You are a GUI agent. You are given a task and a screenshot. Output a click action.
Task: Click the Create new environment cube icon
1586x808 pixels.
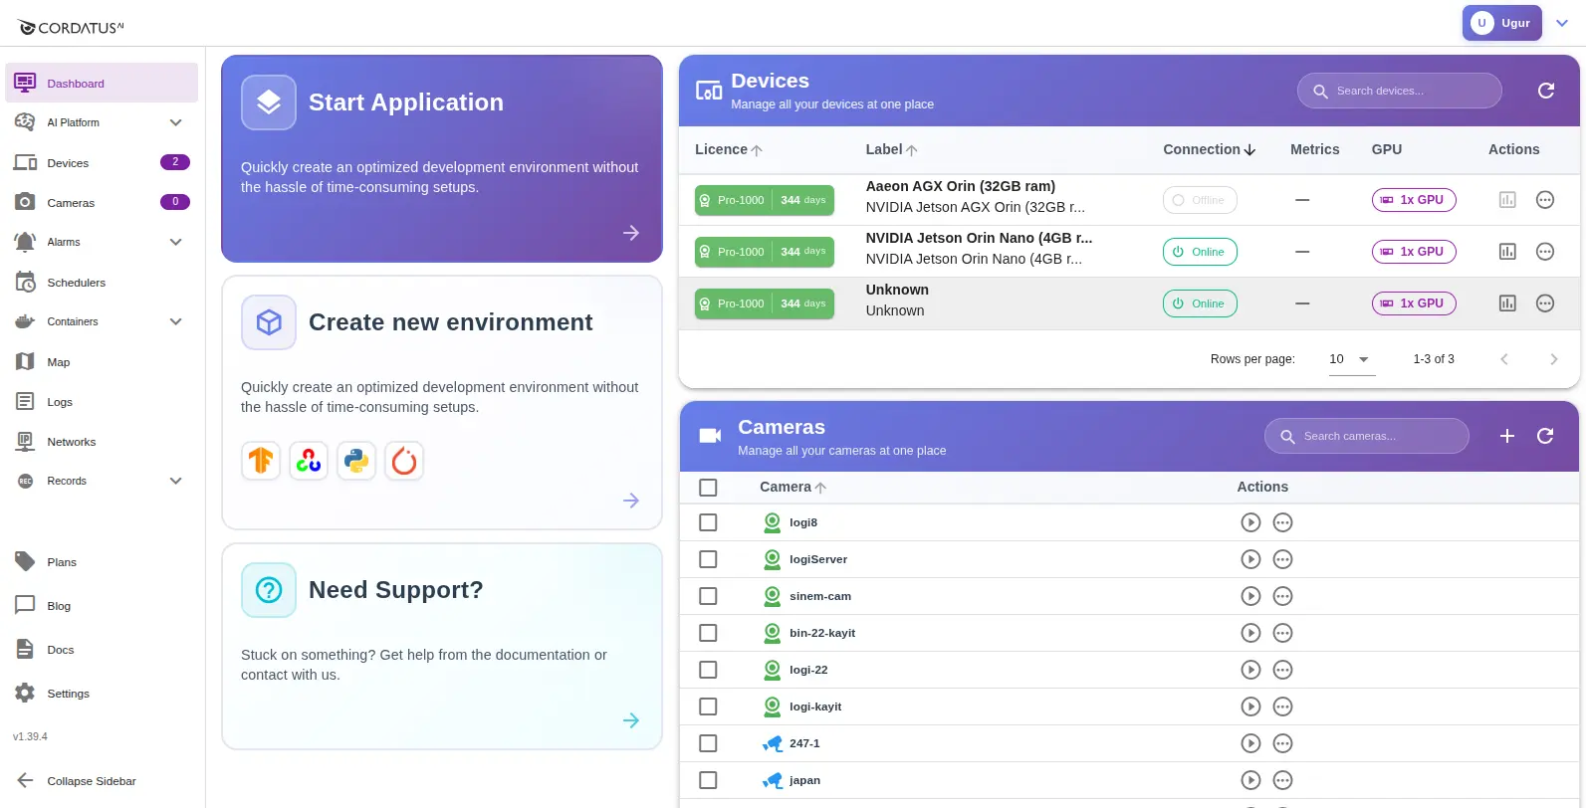point(269,322)
